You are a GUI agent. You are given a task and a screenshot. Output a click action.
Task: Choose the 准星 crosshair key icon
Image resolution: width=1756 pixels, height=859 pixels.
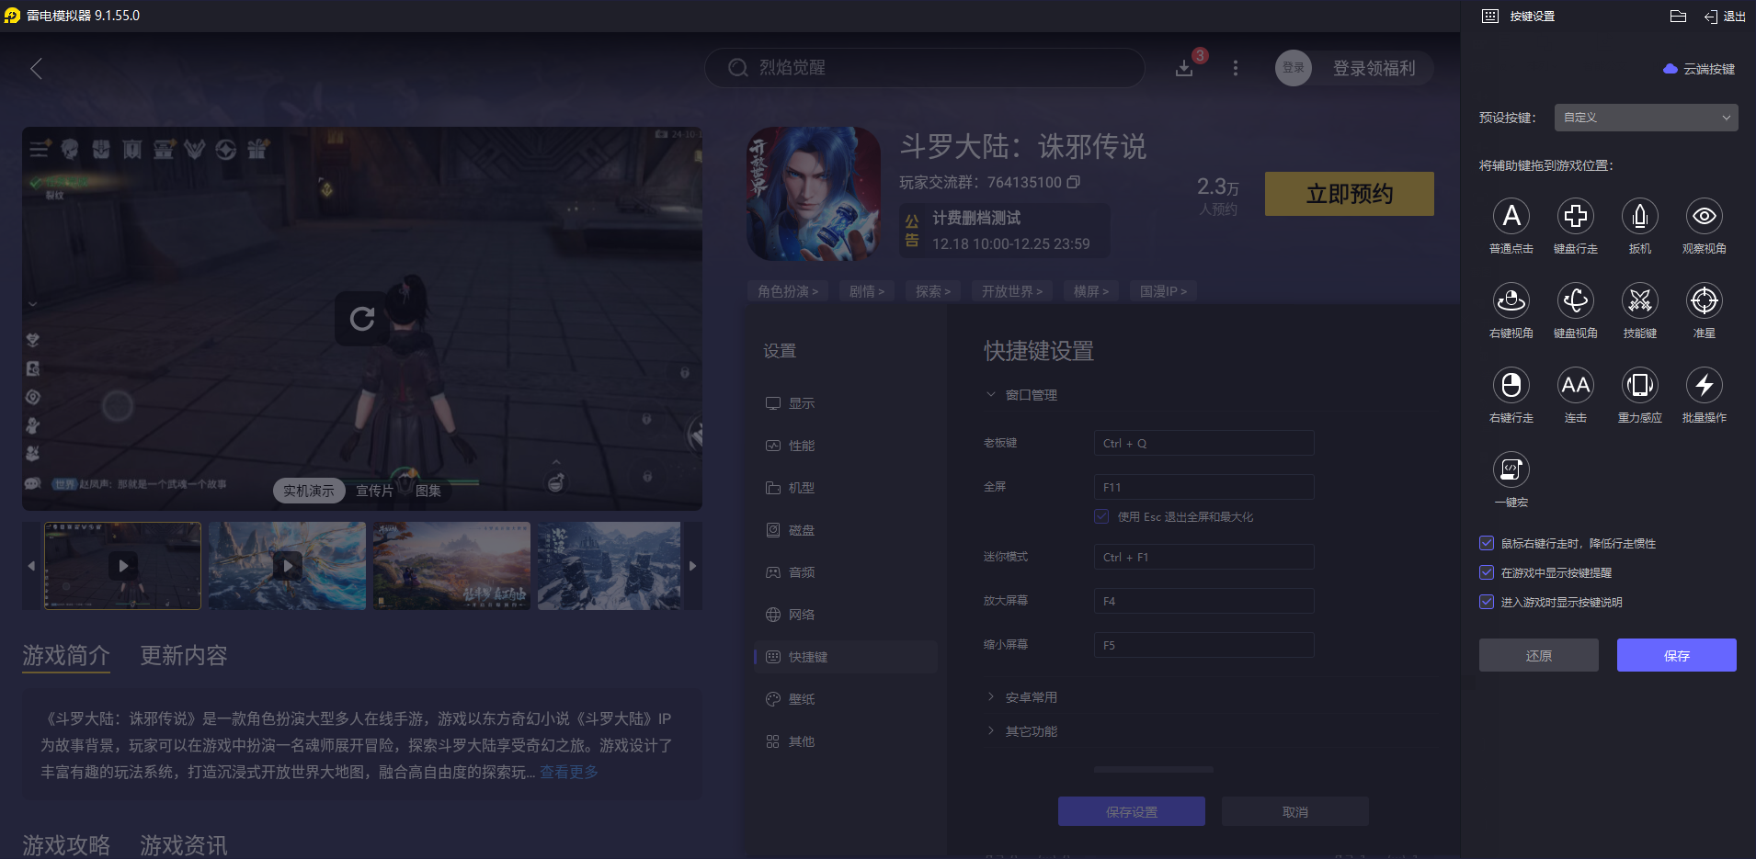tap(1703, 300)
